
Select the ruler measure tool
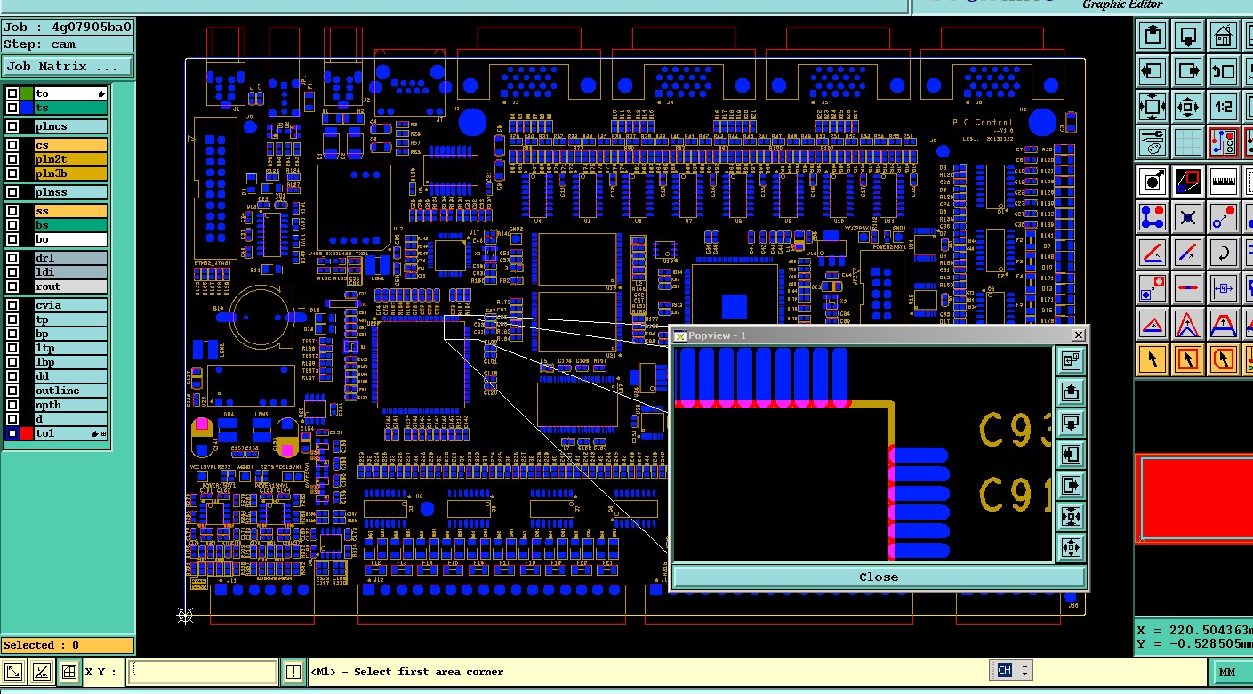click(1224, 181)
